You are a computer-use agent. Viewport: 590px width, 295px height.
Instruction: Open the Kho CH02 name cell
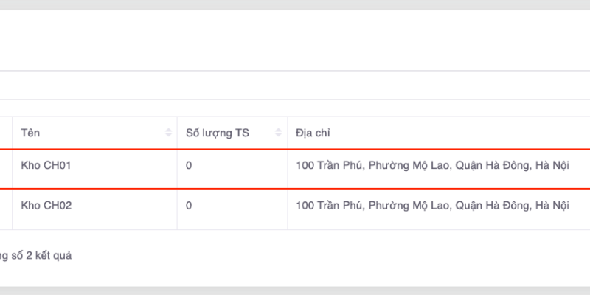tap(46, 206)
